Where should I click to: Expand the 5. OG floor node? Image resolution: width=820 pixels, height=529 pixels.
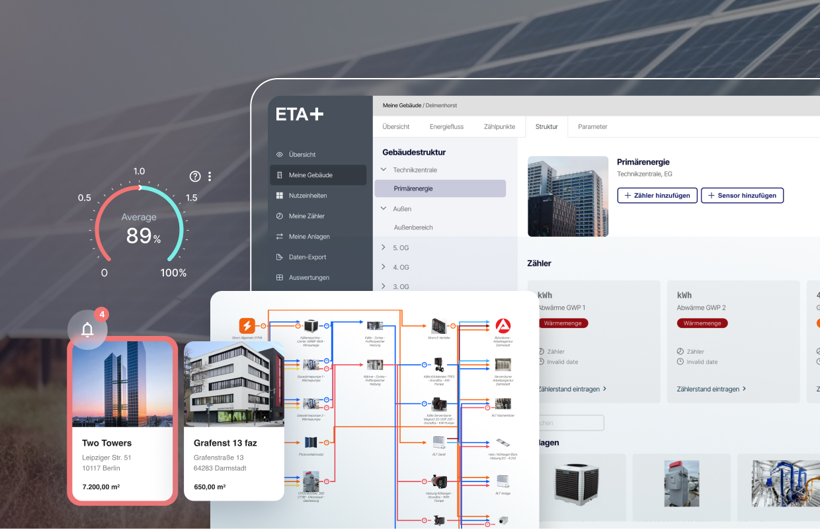pos(384,247)
